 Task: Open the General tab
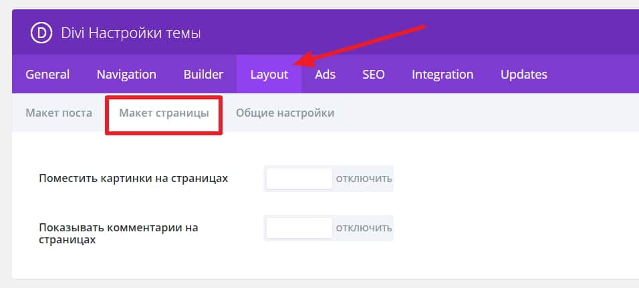pyautogui.click(x=47, y=74)
